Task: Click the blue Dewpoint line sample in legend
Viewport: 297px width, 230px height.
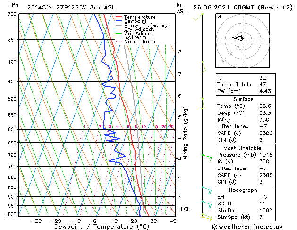Action: click(119, 21)
